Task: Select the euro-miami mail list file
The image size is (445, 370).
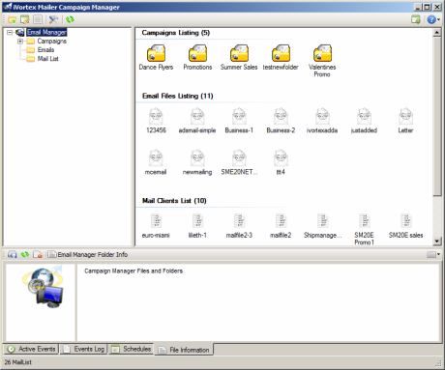Action: click(x=156, y=226)
